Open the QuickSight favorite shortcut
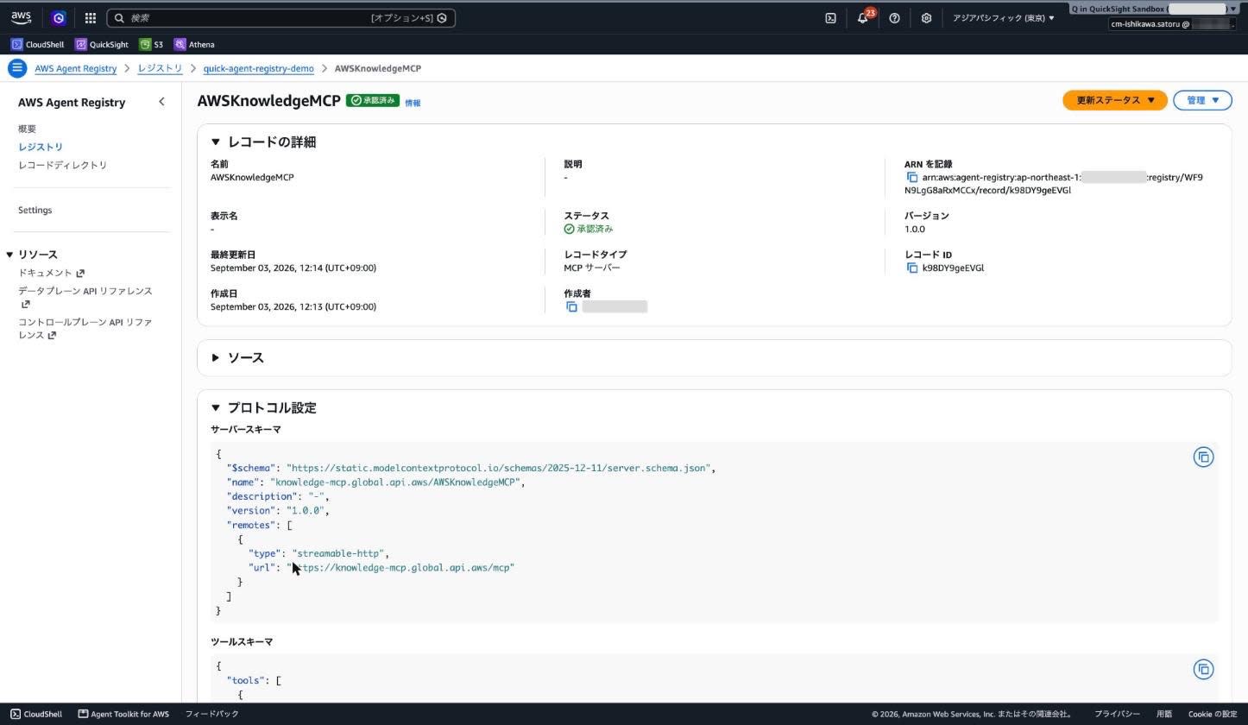 (x=102, y=44)
